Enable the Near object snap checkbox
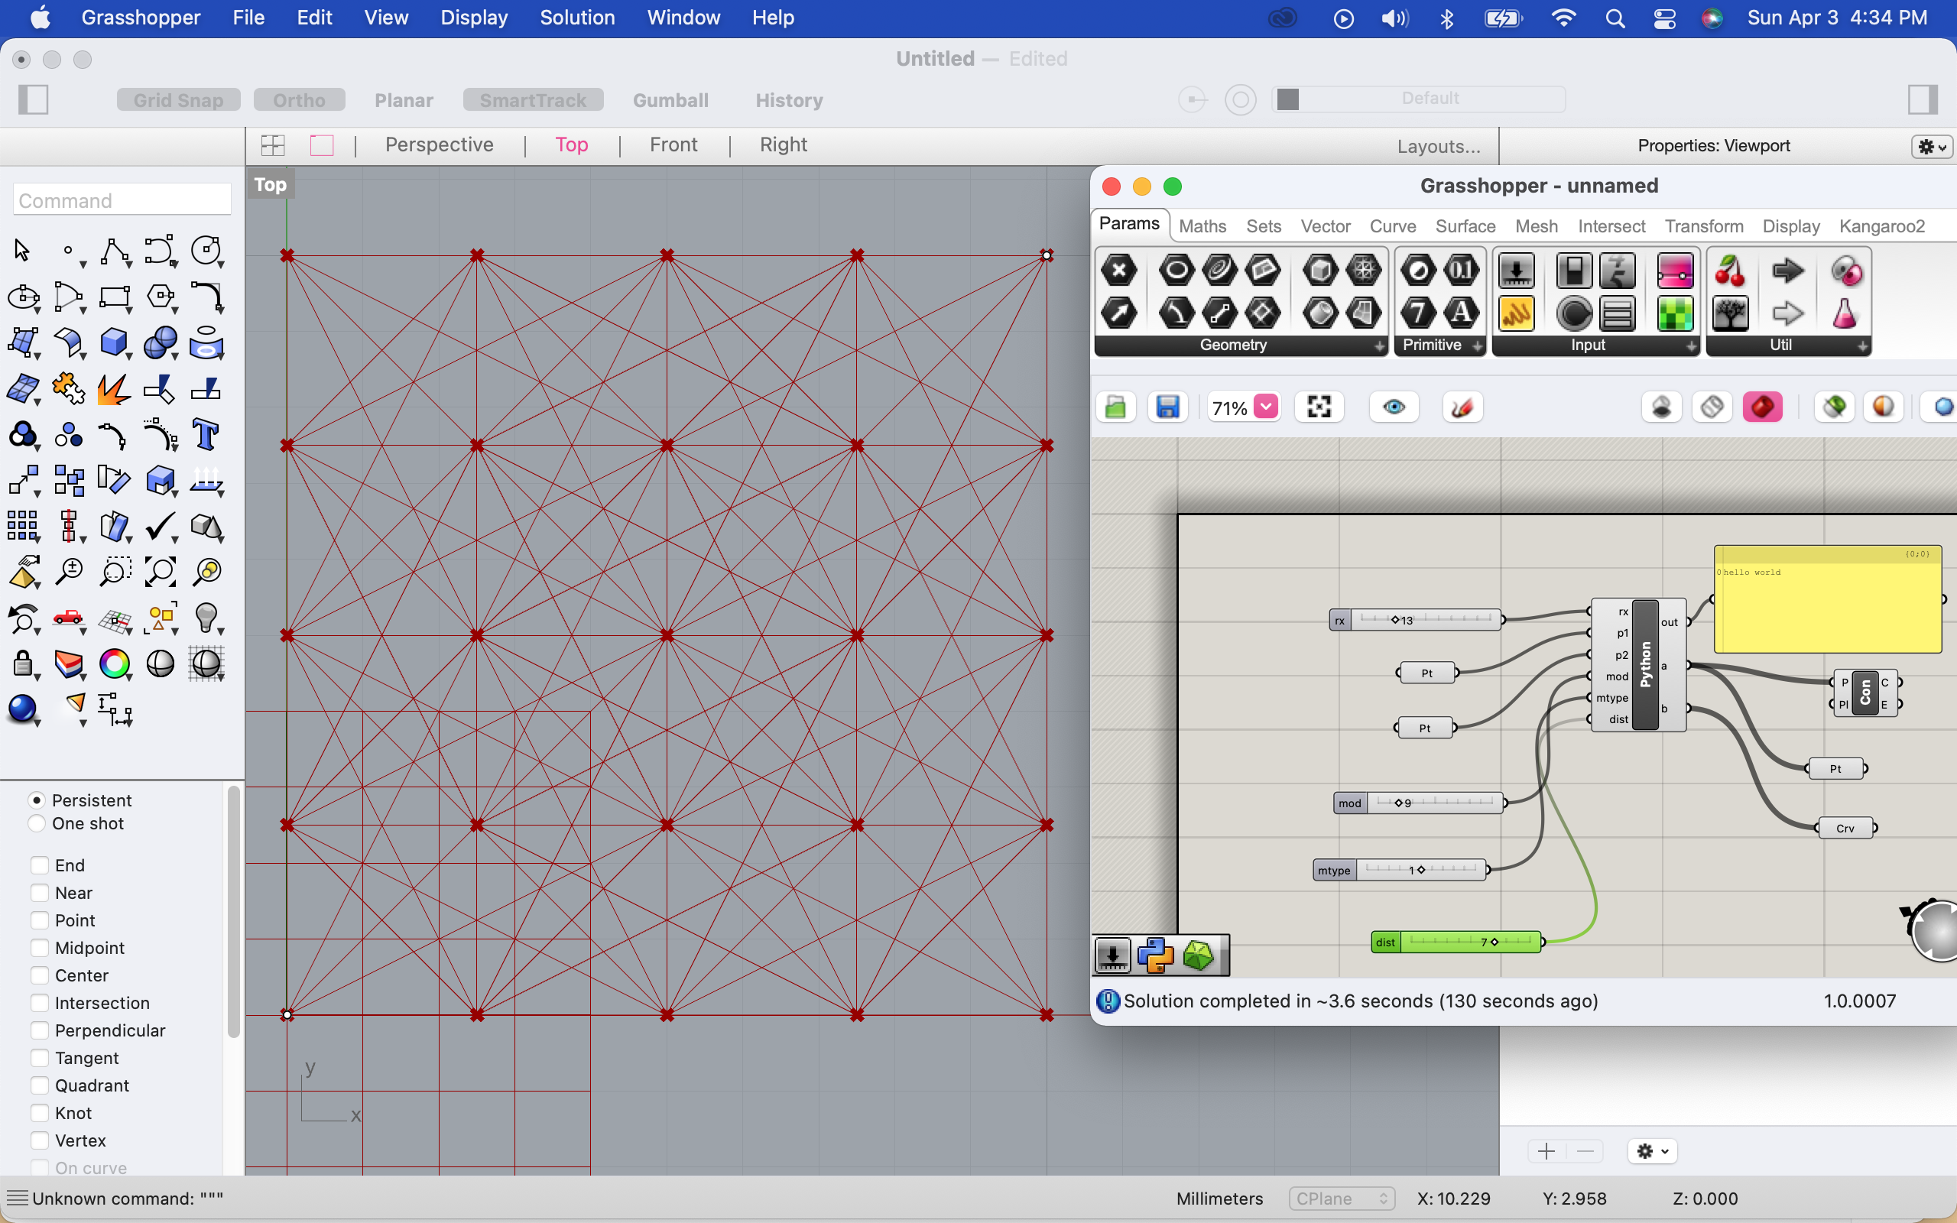 (x=40, y=893)
